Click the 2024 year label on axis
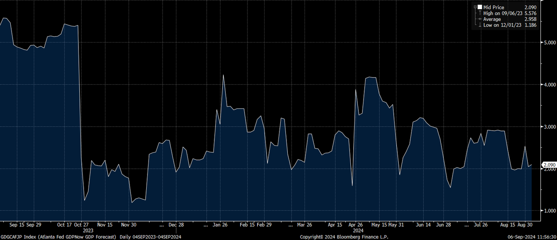This screenshot has width=557, height=240. [358, 230]
